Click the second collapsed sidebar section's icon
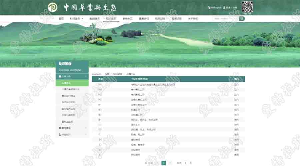300x166 pixels. (60, 128)
